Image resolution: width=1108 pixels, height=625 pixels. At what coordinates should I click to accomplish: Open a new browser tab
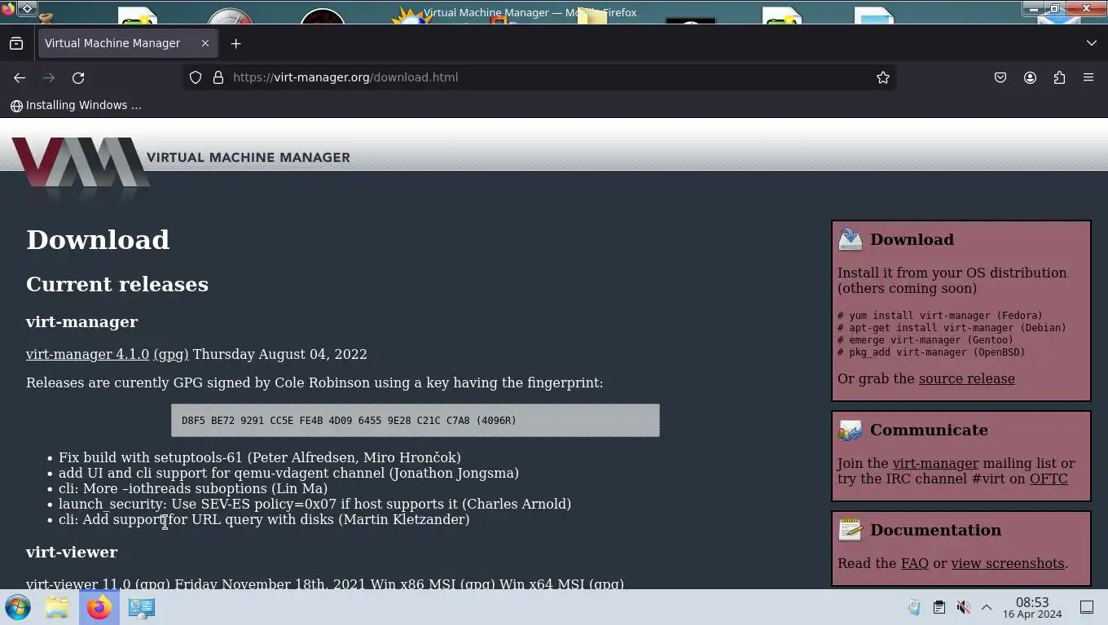click(x=235, y=43)
